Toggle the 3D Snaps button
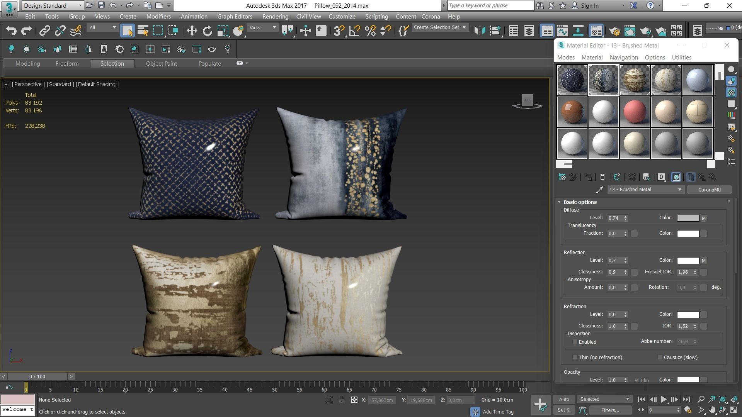The width and height of the screenshot is (742, 417). tap(339, 31)
